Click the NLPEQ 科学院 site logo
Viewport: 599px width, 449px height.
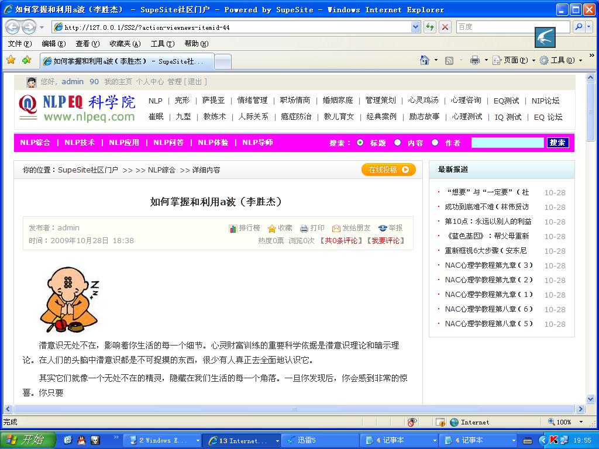coord(77,108)
